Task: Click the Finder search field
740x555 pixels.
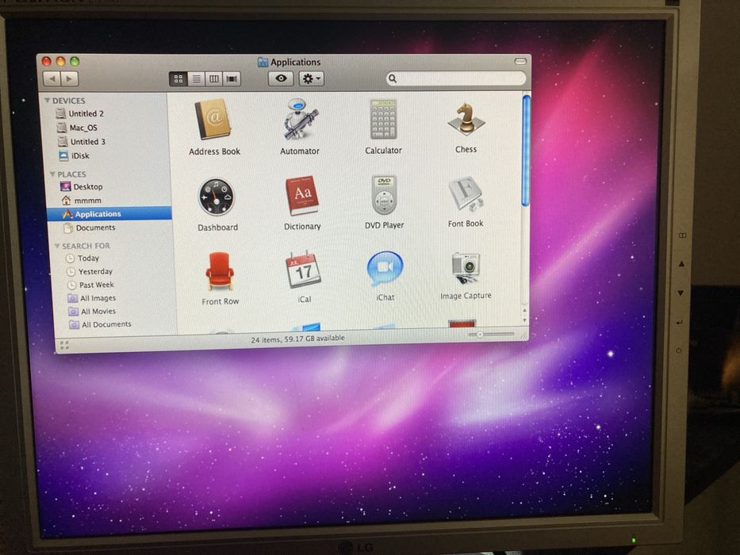Action: 456,78
